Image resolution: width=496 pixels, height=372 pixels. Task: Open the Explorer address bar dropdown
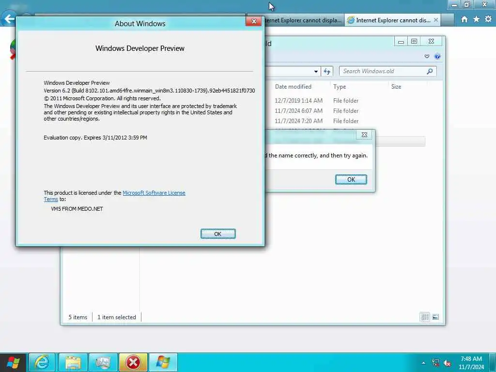pos(316,72)
